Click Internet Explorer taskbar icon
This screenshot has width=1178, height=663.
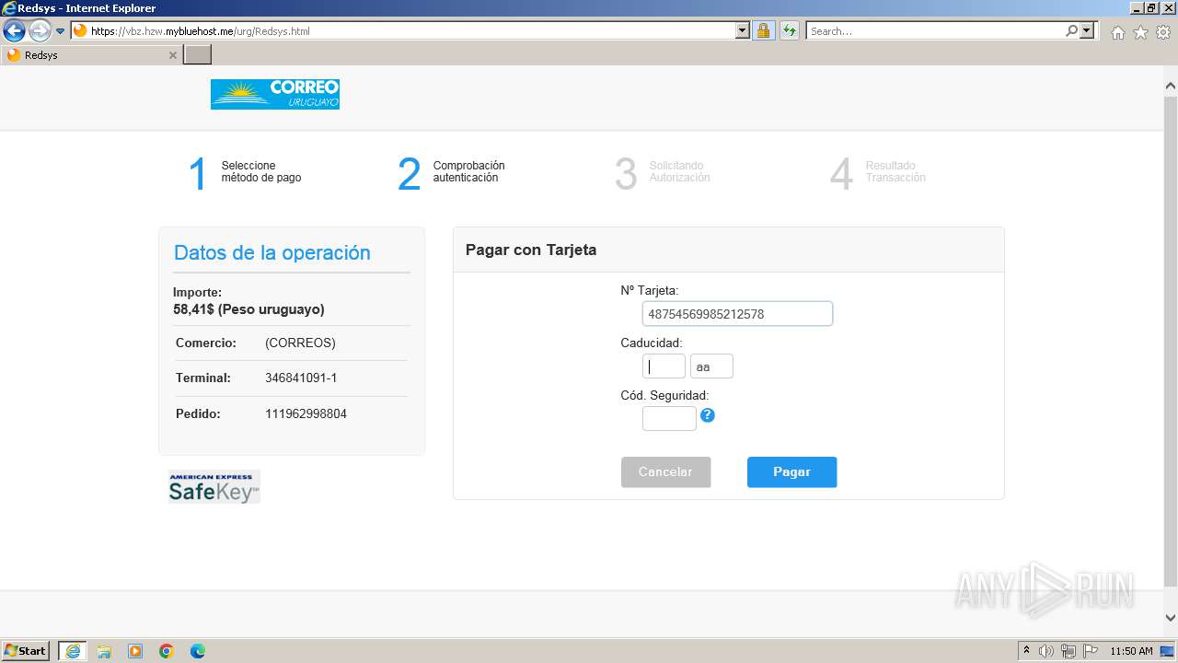tap(73, 651)
